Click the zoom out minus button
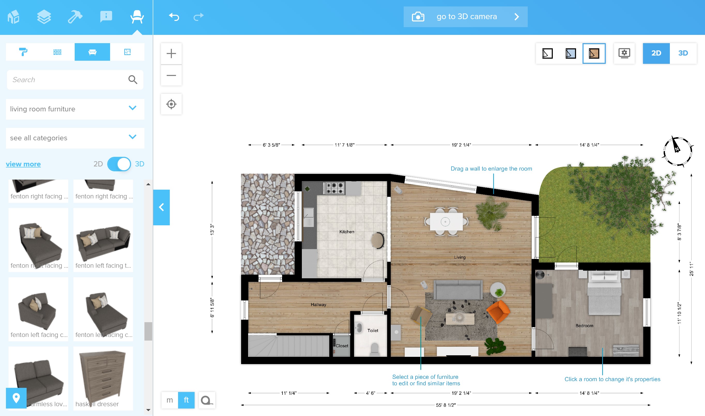 point(171,75)
